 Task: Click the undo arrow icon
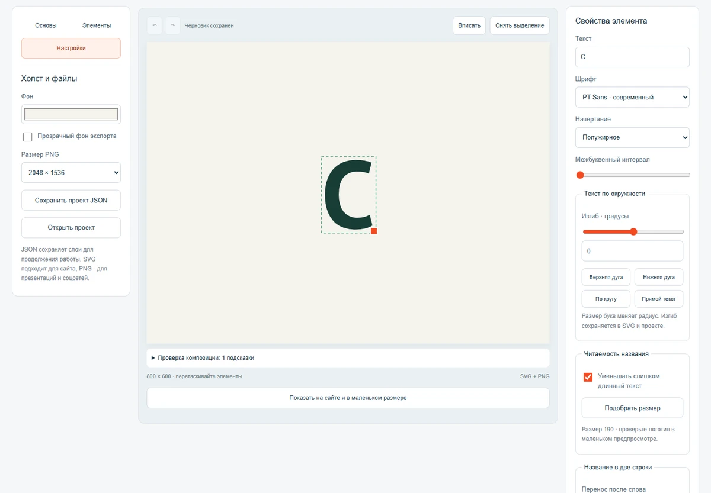point(154,25)
